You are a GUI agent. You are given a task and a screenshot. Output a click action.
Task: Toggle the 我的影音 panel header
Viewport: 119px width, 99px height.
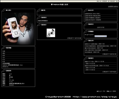[44, 17]
